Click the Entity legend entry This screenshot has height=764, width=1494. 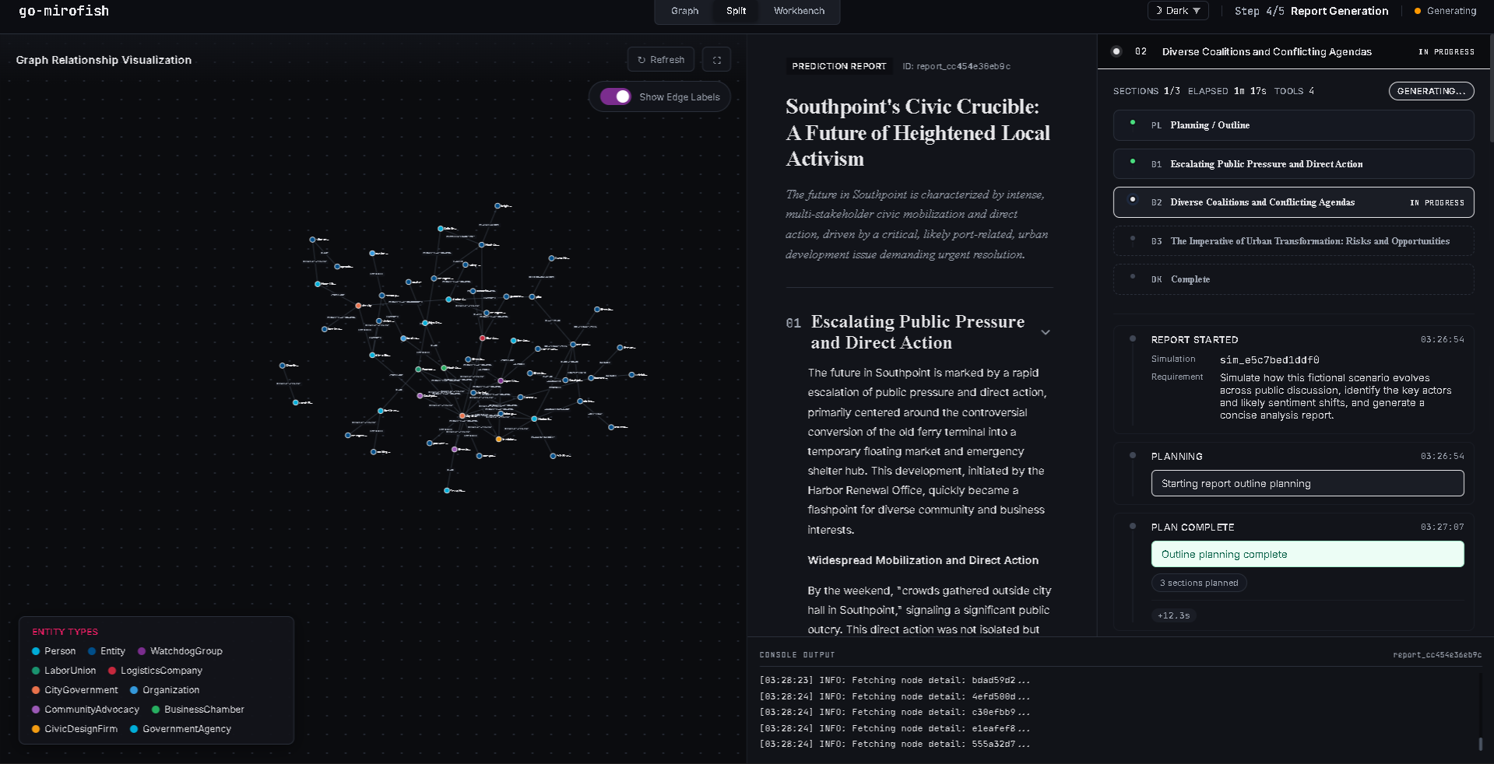107,651
